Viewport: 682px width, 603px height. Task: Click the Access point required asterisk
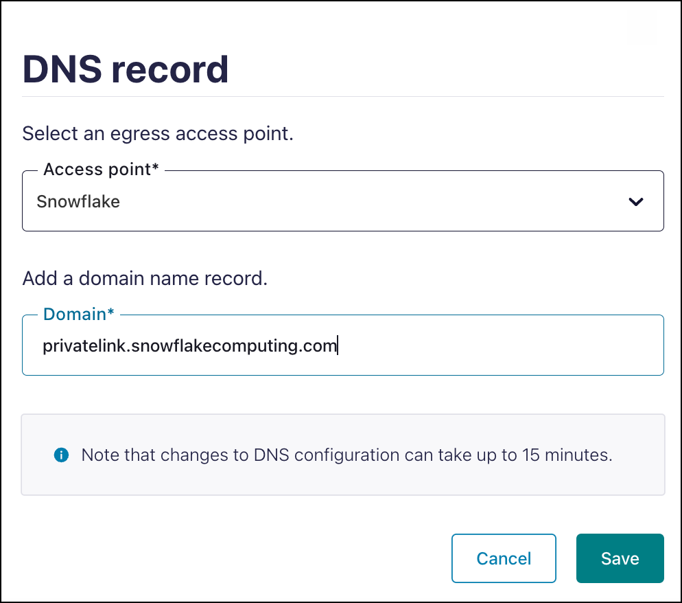pyautogui.click(x=154, y=168)
